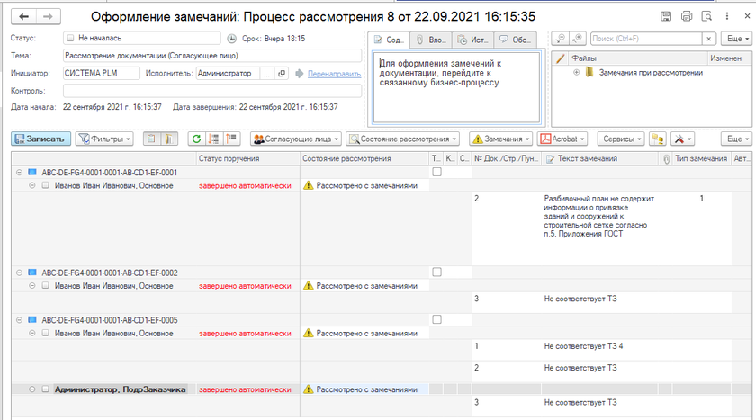Click the printer icon

[x=687, y=17]
